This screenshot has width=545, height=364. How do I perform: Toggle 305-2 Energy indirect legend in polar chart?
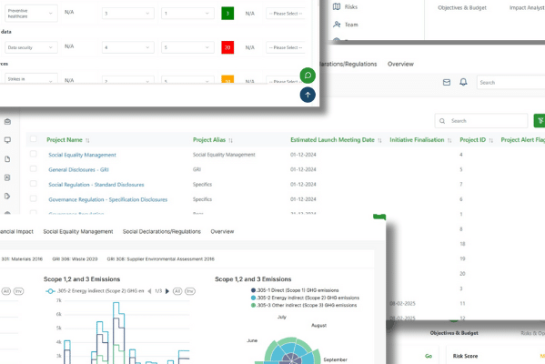point(305,298)
